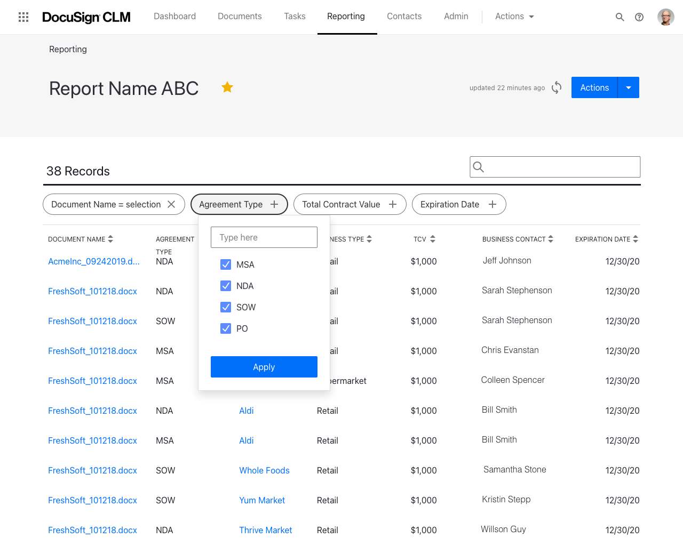683x546 pixels.
Task: Click Colleen Spencer contact cell
Action: click(x=513, y=380)
